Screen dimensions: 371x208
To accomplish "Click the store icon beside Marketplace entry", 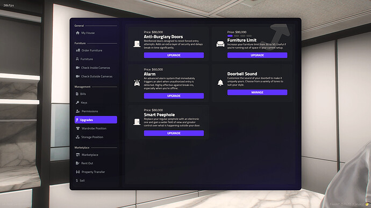I will 77,155.
